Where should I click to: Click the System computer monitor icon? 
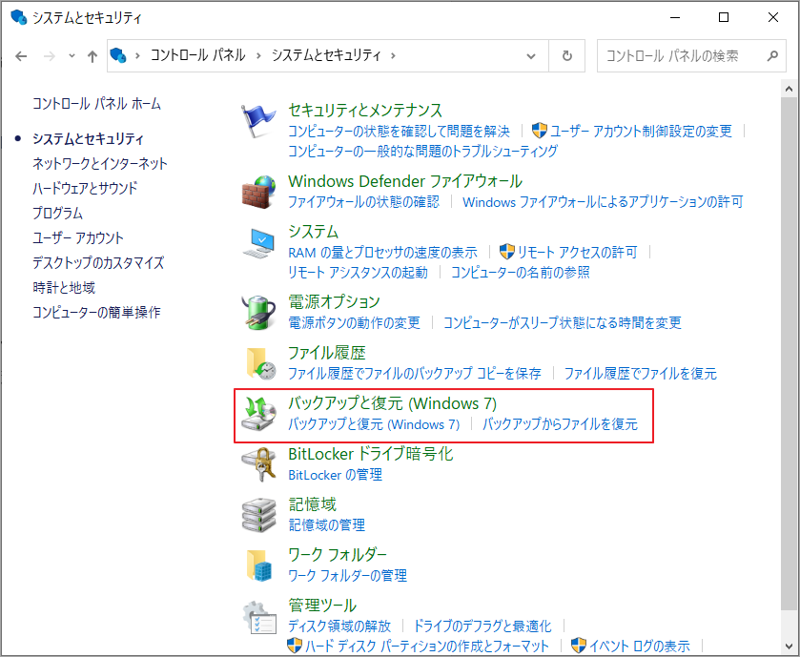point(258,243)
